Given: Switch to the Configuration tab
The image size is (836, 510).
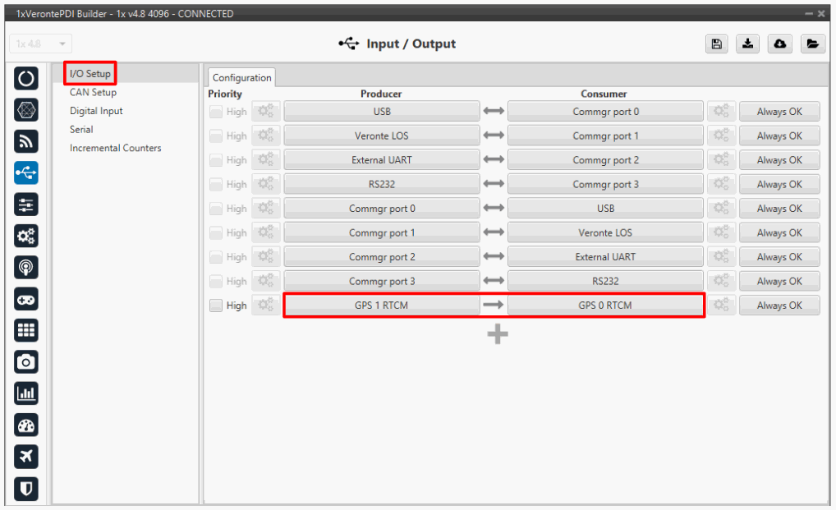Looking at the screenshot, I should click(241, 78).
